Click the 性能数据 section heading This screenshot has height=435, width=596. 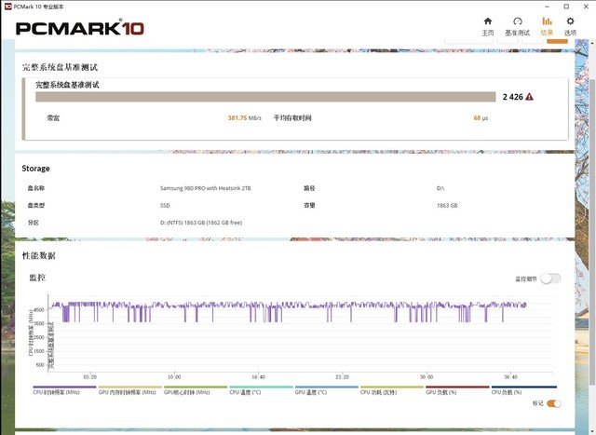[39, 255]
